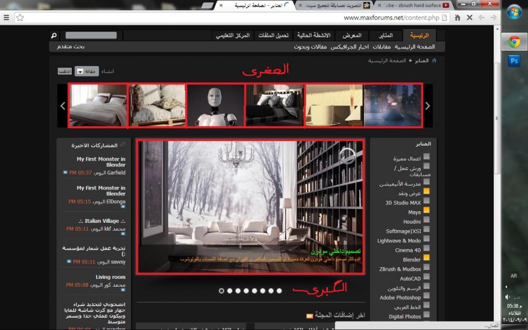
Task: Expand hidden system tray icons arrow
Action: point(506,287)
